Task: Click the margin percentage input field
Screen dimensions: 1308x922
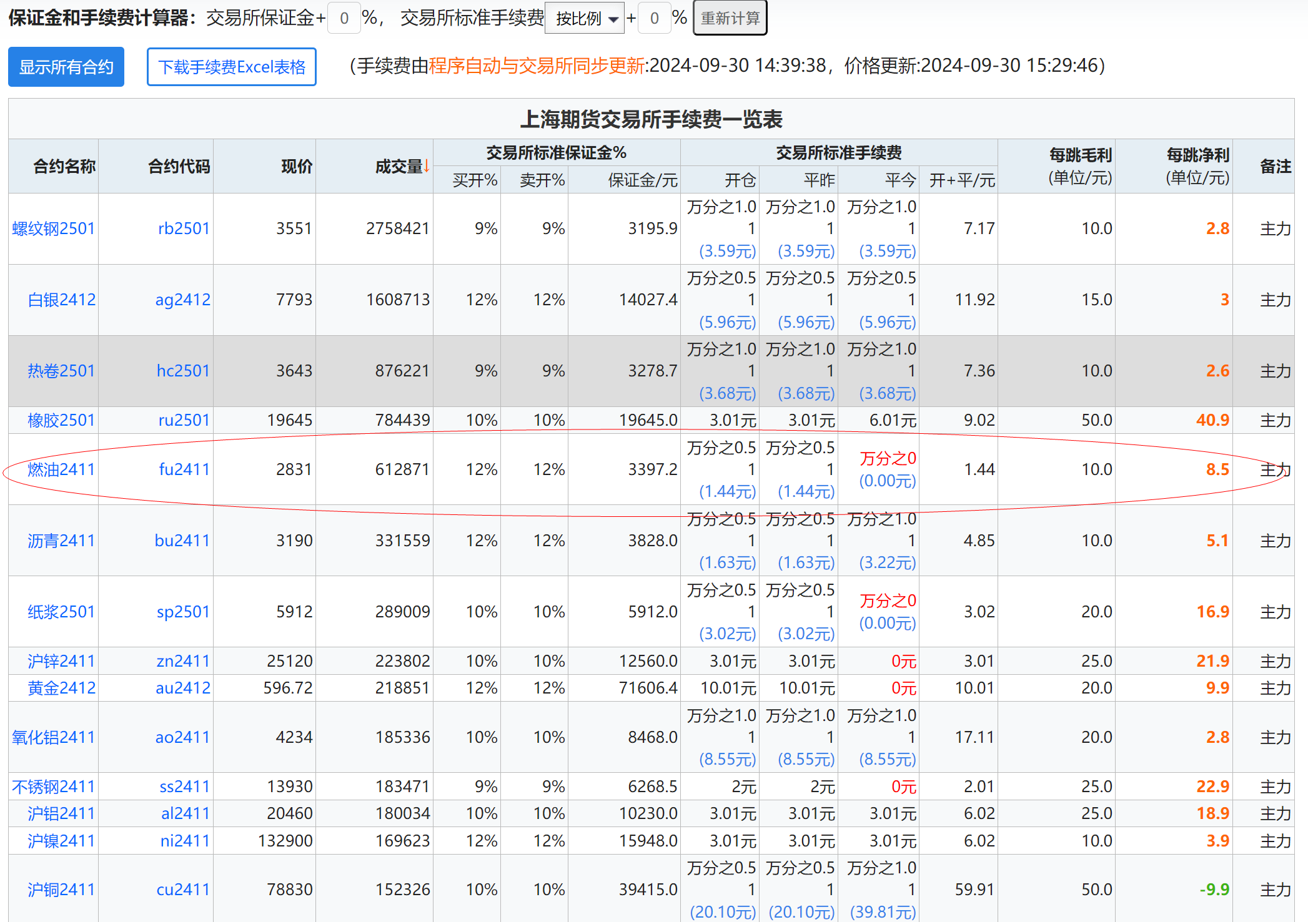Action: point(344,17)
